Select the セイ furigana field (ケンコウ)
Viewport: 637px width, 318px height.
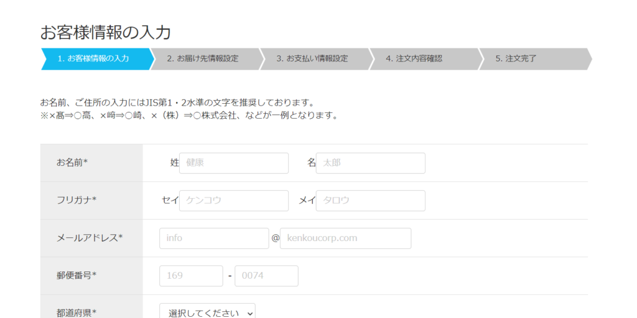[234, 201]
